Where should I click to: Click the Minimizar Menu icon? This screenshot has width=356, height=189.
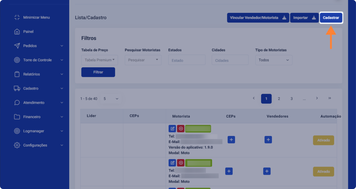pyautogui.click(x=17, y=17)
